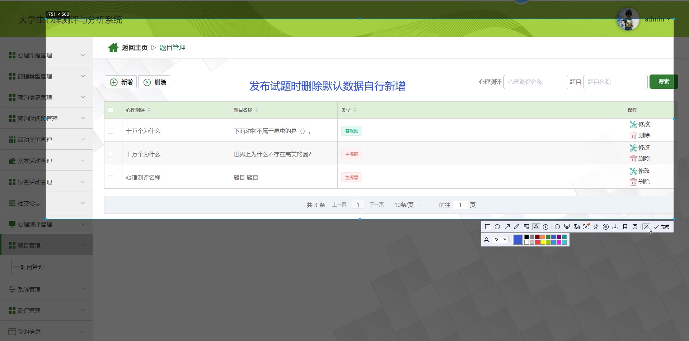Collapse the 题目管理 sidebar section chevron

click(x=83, y=245)
